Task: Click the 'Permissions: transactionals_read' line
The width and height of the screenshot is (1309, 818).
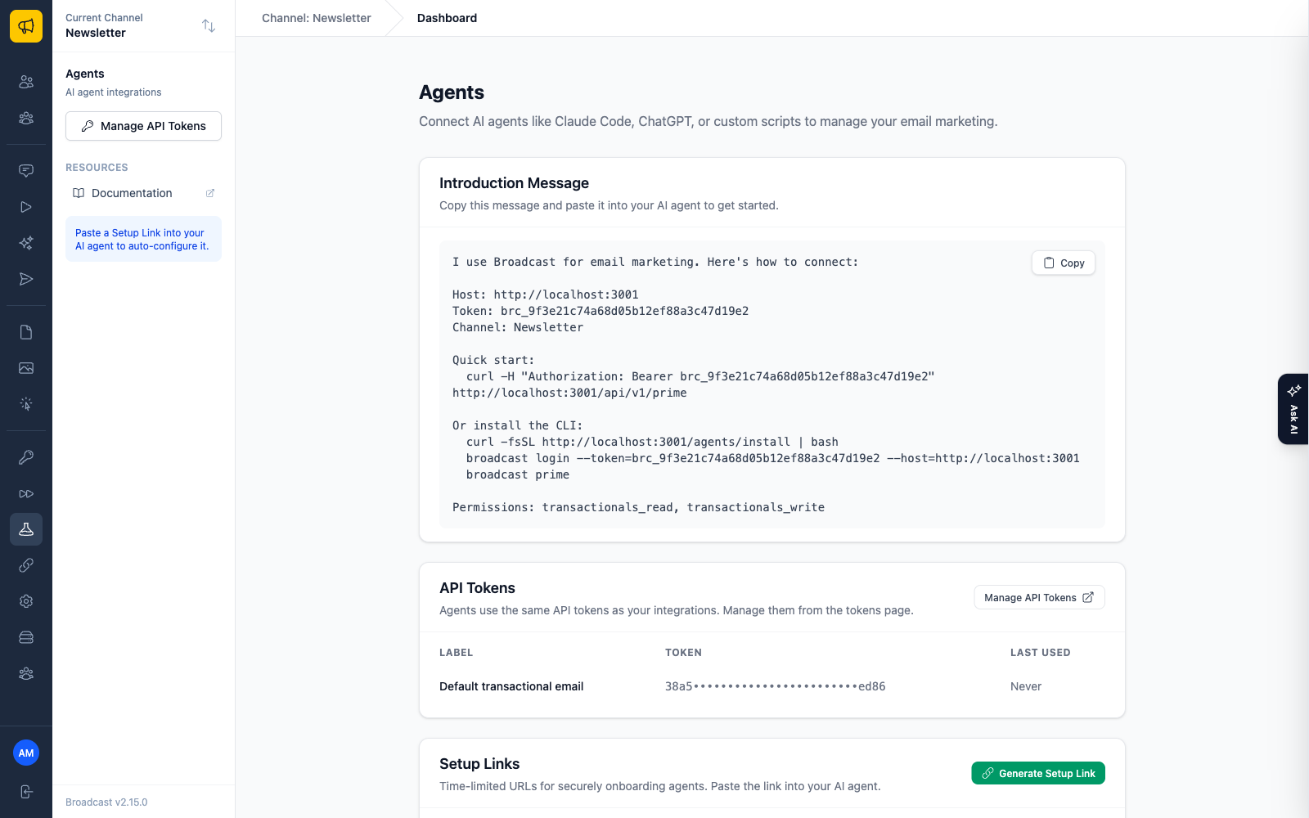Action: 638,507
